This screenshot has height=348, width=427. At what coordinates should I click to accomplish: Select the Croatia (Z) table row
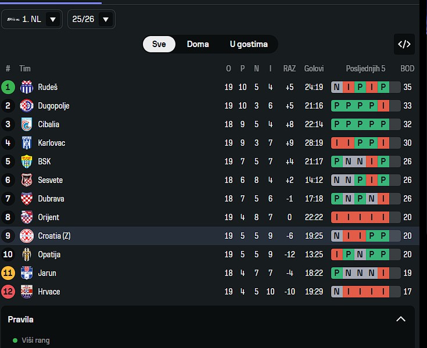pos(209,236)
